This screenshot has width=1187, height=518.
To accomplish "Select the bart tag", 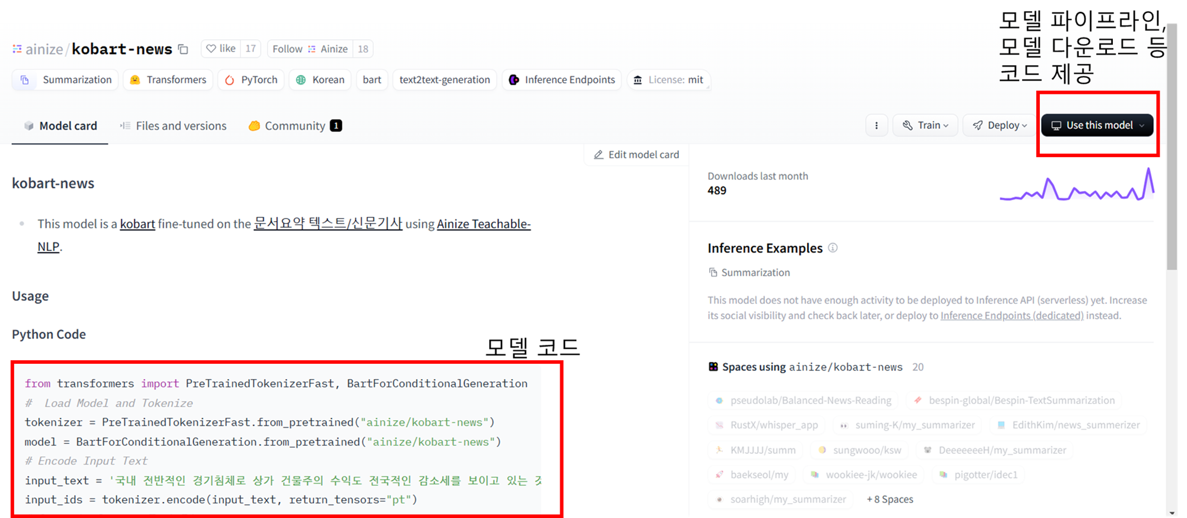I will coord(372,80).
